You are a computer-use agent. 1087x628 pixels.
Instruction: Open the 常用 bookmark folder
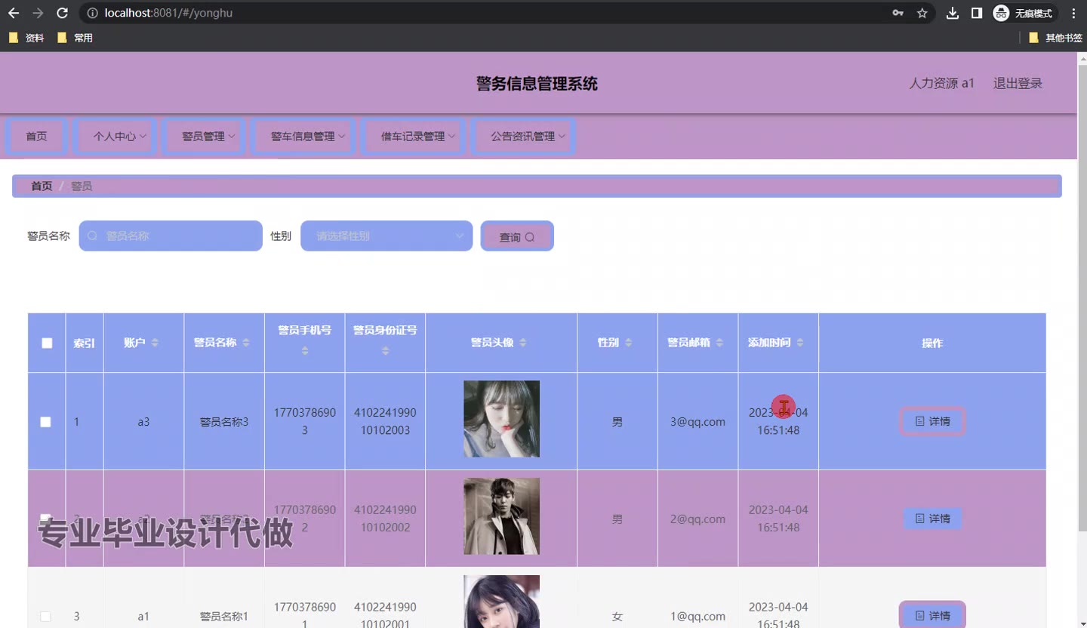(75, 38)
